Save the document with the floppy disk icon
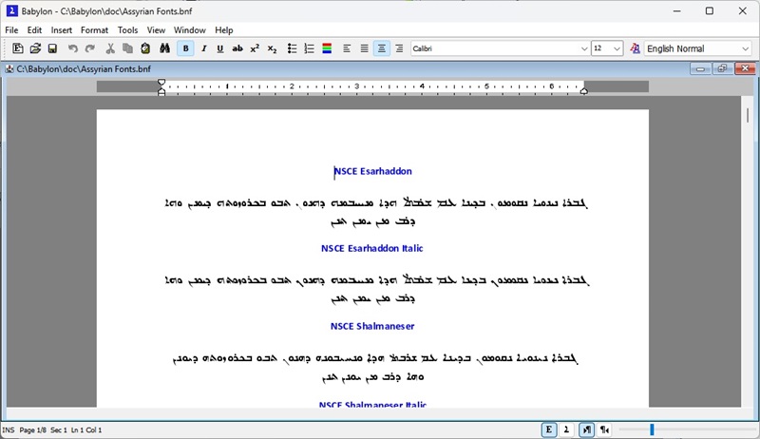The width and height of the screenshot is (760, 439). pyautogui.click(x=52, y=48)
